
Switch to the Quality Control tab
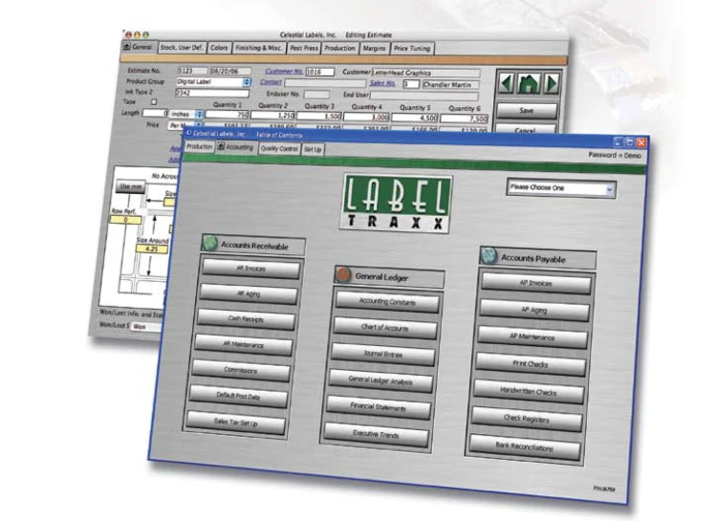click(x=279, y=149)
